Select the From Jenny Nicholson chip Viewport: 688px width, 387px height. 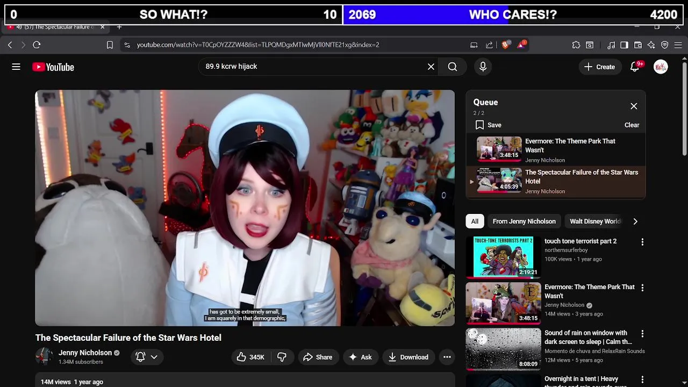coord(524,221)
